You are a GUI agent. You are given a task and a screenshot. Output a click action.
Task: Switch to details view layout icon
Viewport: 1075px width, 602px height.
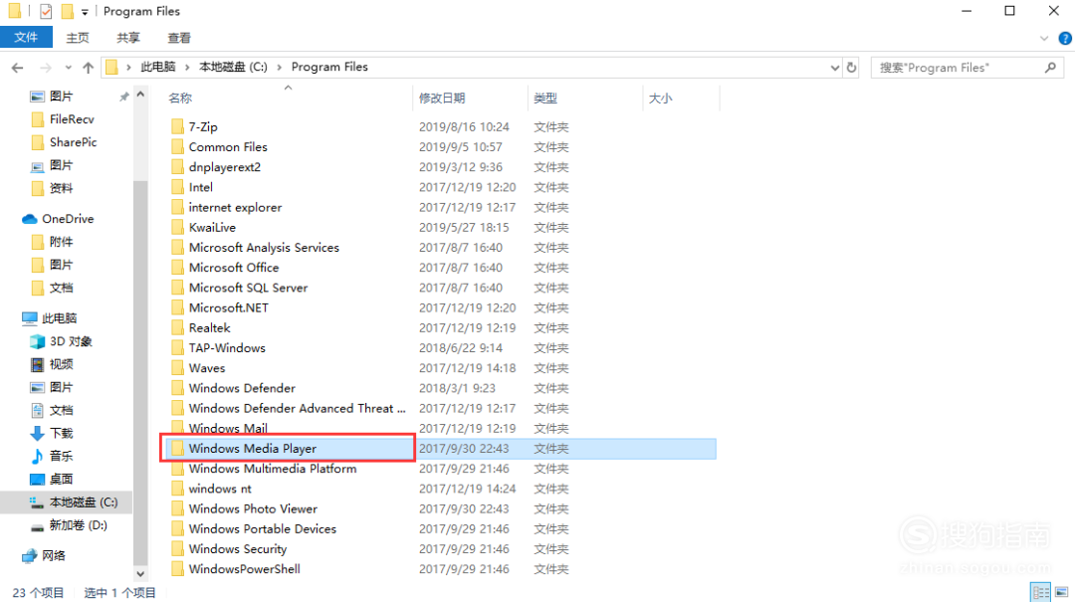1041,592
